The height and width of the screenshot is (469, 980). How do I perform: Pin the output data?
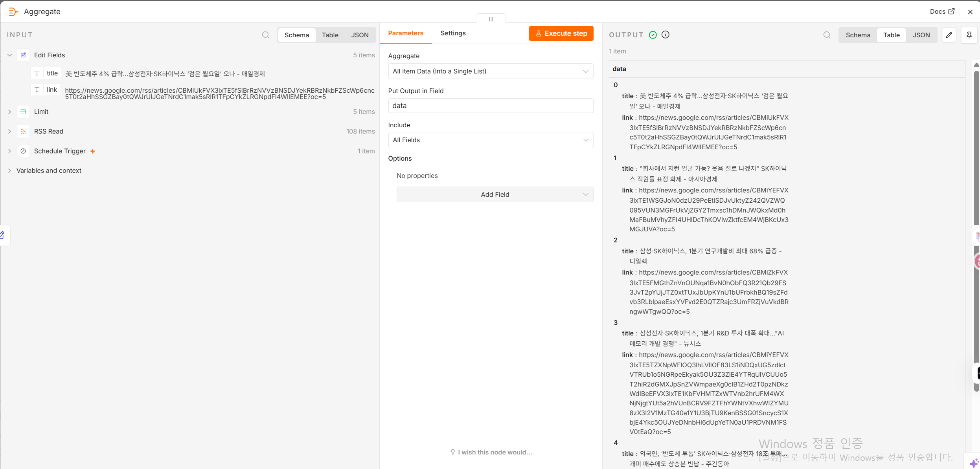pyautogui.click(x=969, y=35)
